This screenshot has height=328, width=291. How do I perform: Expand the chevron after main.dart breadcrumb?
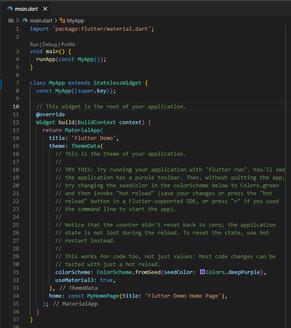pos(56,20)
